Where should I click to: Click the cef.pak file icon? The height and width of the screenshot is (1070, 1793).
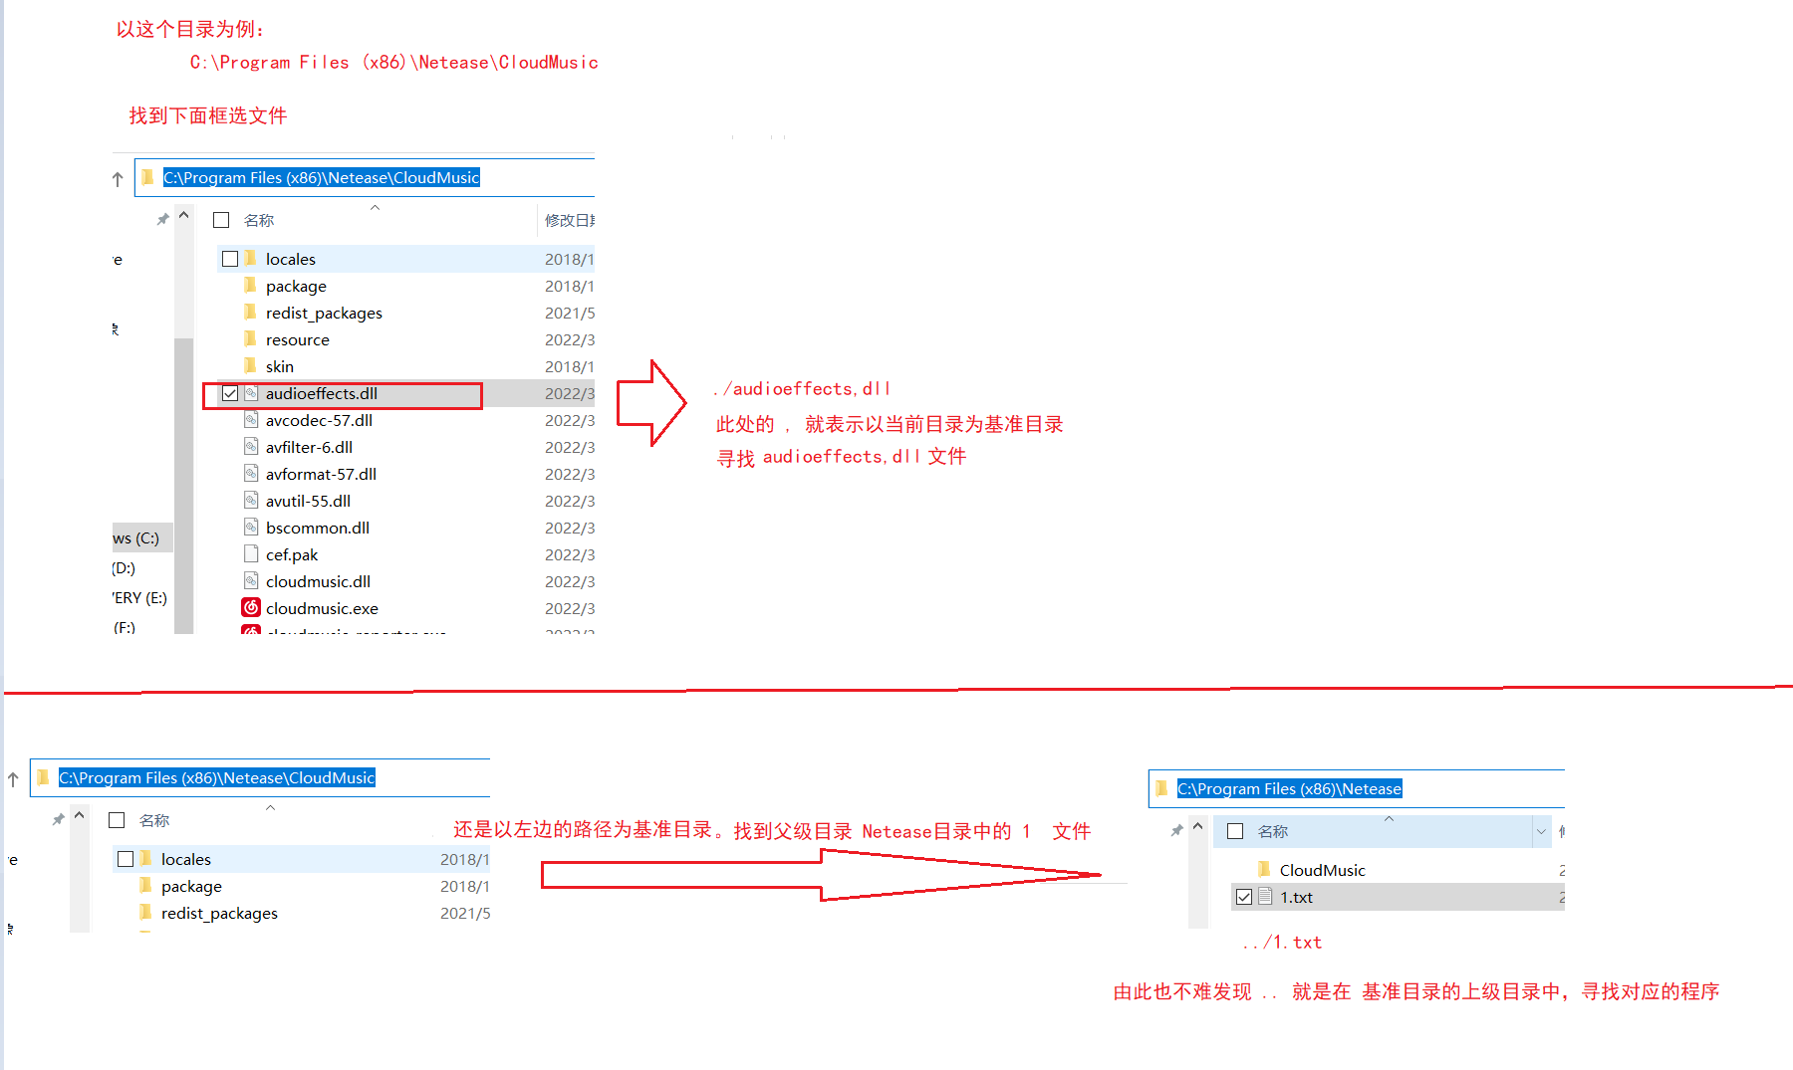pyautogui.click(x=251, y=554)
